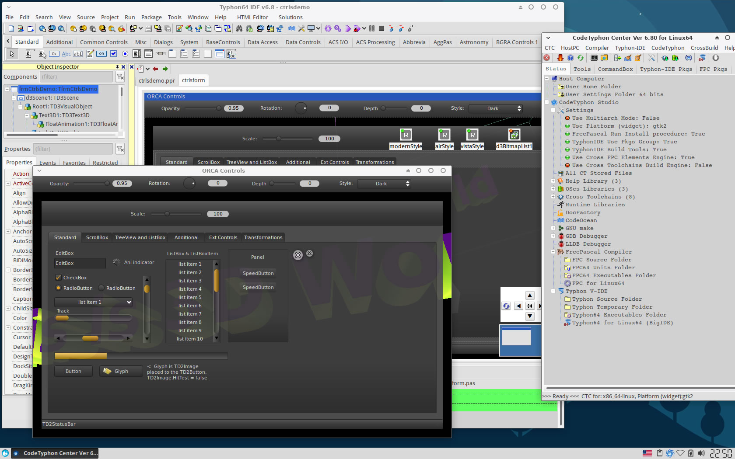The height and width of the screenshot is (459, 735).
Task: Pick the TButton 'Ok' component icon
Action: click(54, 54)
